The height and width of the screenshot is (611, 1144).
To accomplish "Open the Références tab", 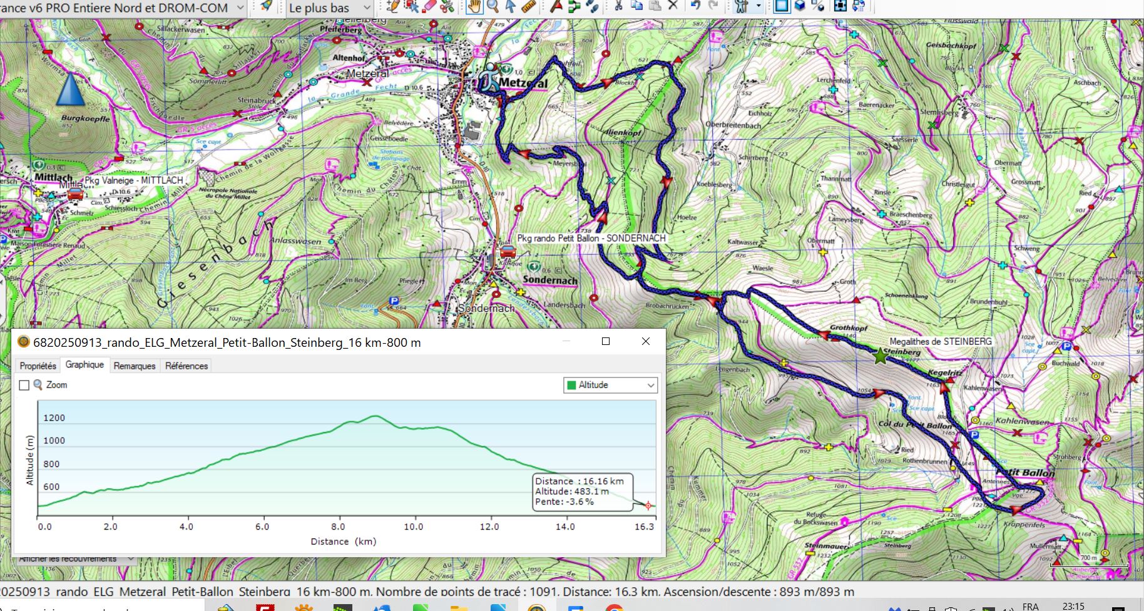I will tap(186, 366).
